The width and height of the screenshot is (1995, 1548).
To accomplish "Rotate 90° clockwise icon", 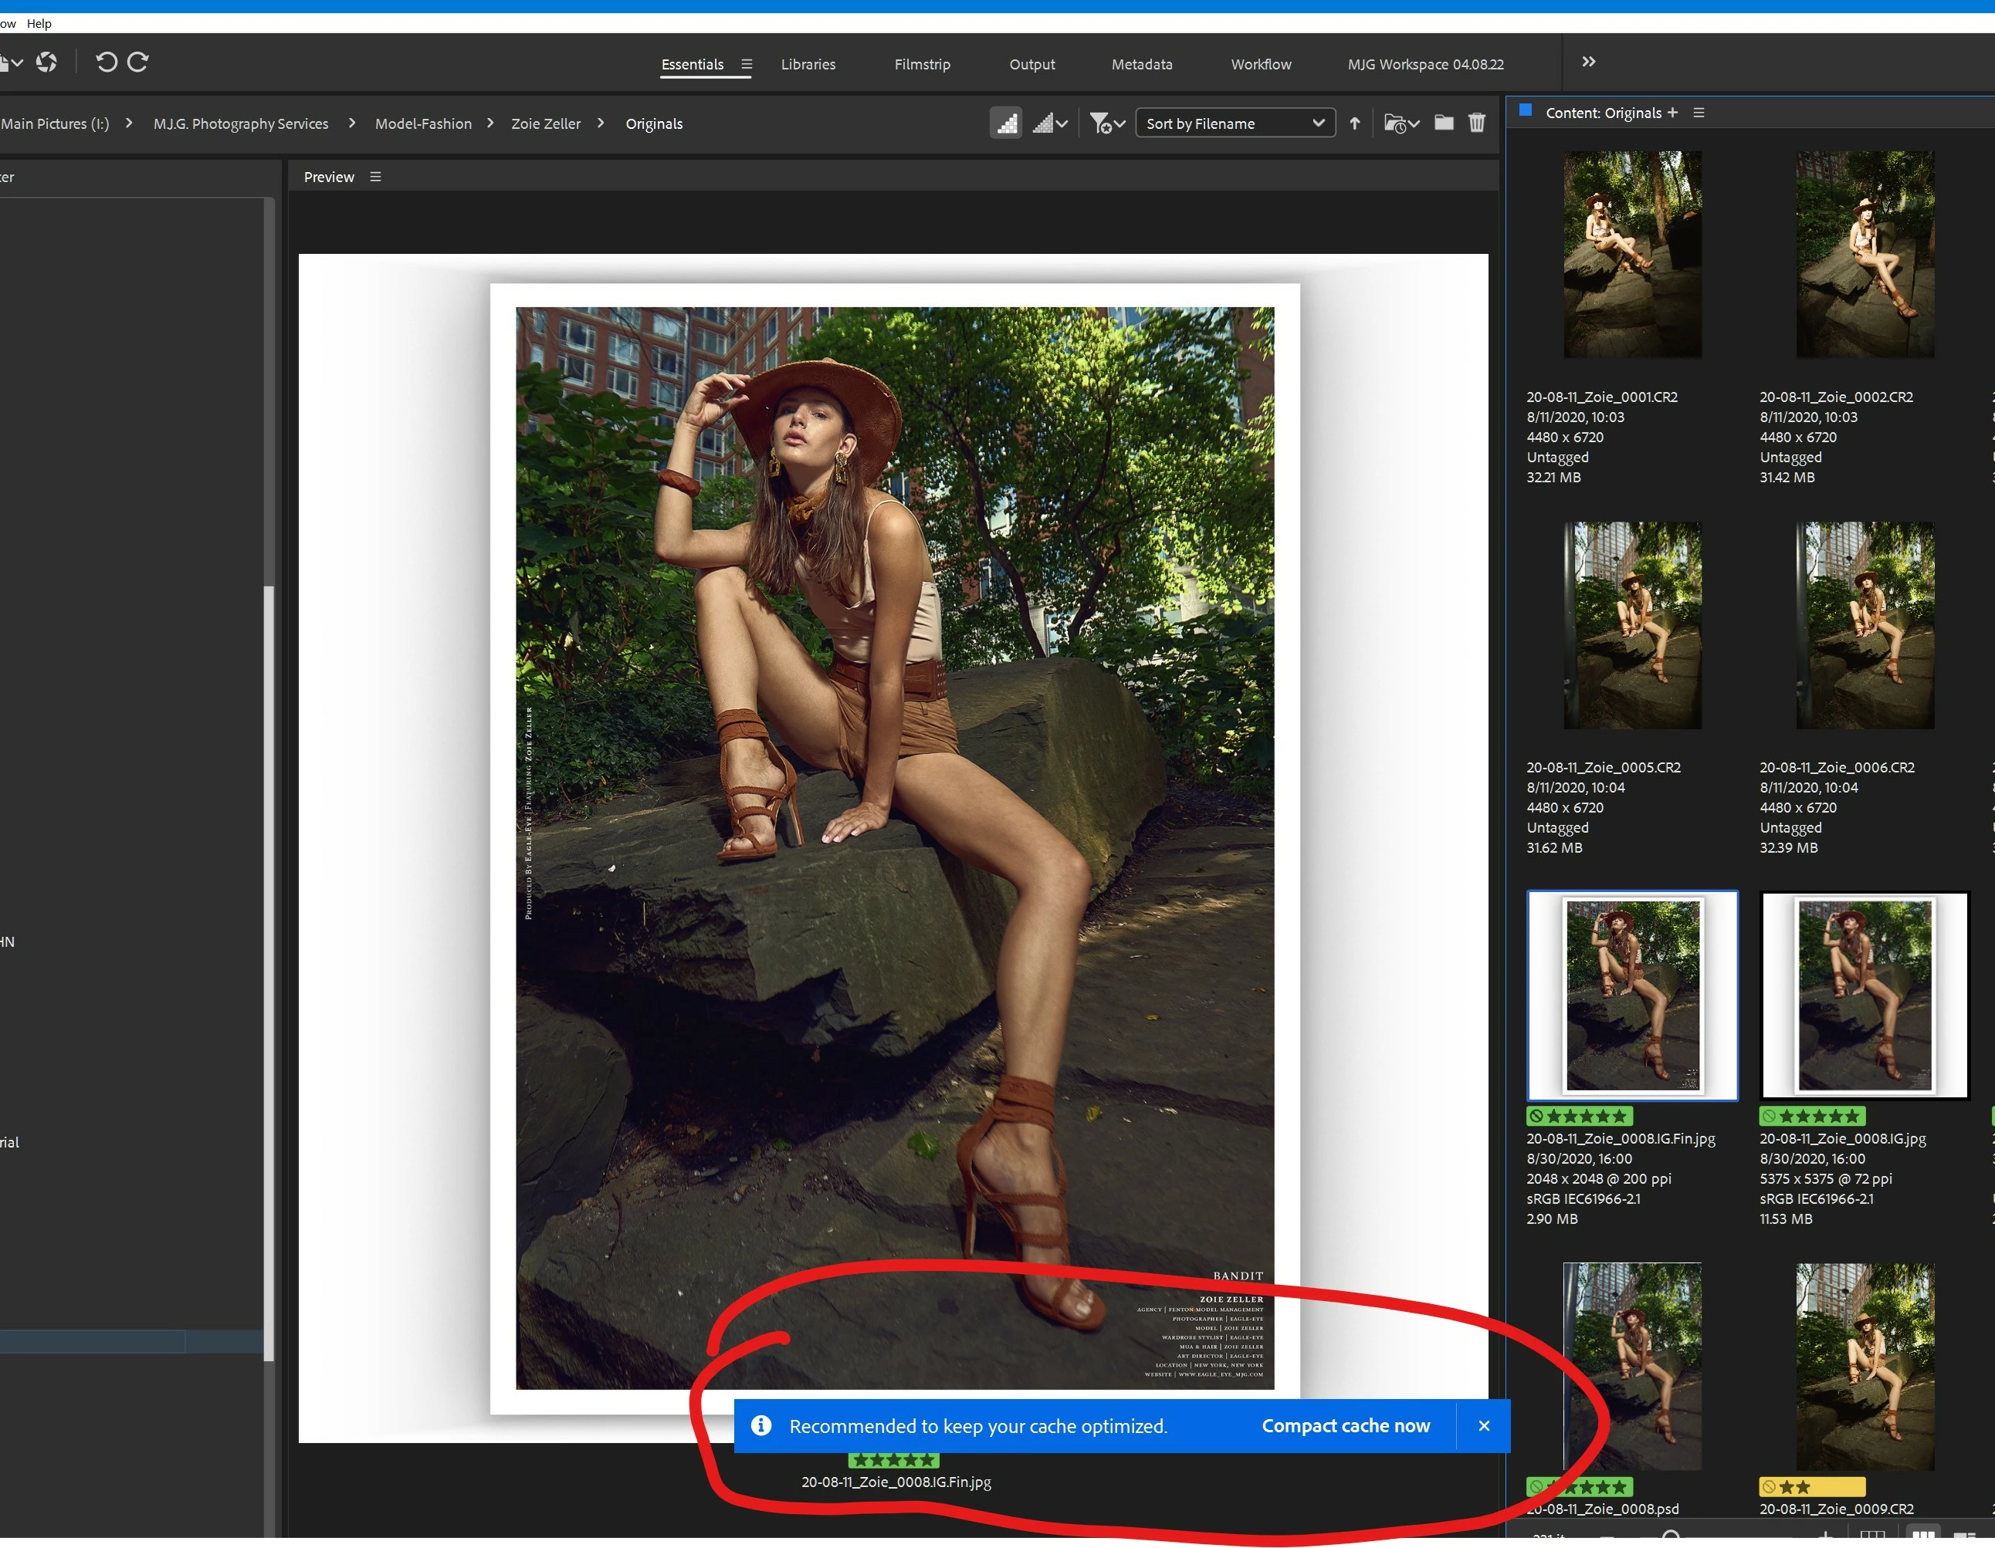I will pos(139,62).
